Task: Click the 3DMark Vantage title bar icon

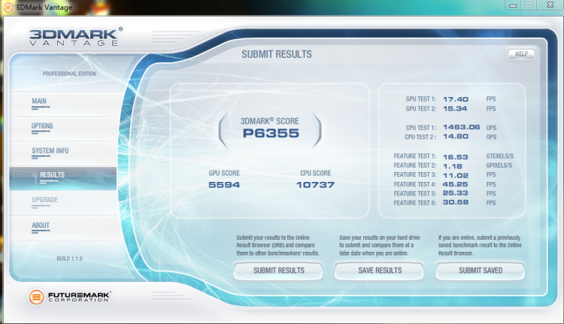Action: pos(8,7)
